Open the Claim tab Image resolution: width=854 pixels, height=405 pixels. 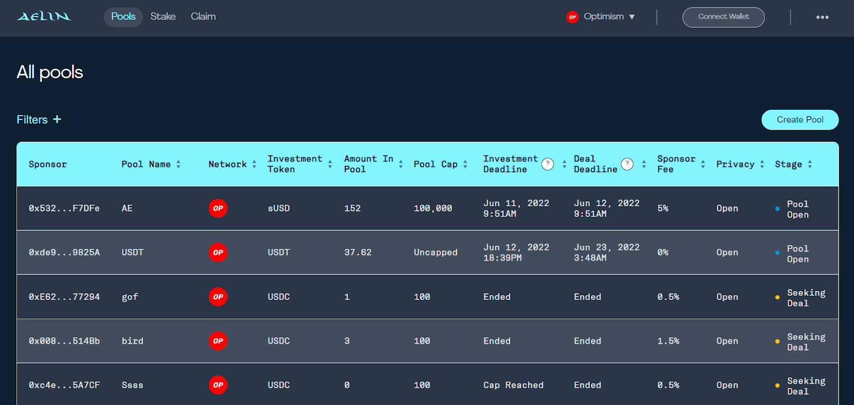point(203,17)
